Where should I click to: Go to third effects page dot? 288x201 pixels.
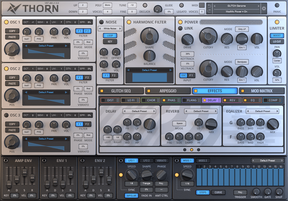pyautogui.click(x=198, y=150)
